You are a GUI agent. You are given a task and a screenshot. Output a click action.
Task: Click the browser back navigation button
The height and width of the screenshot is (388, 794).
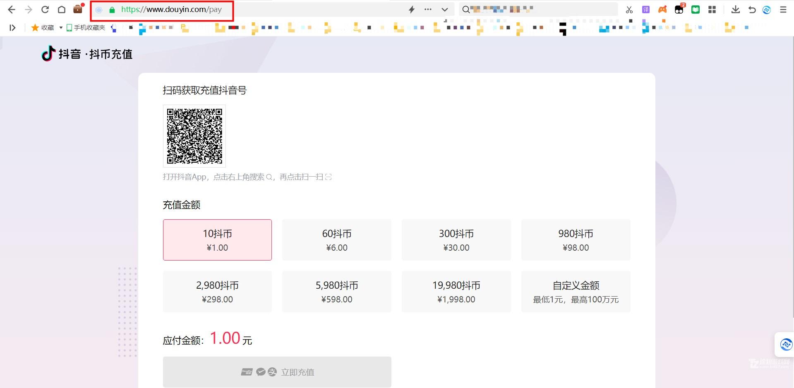(x=11, y=9)
